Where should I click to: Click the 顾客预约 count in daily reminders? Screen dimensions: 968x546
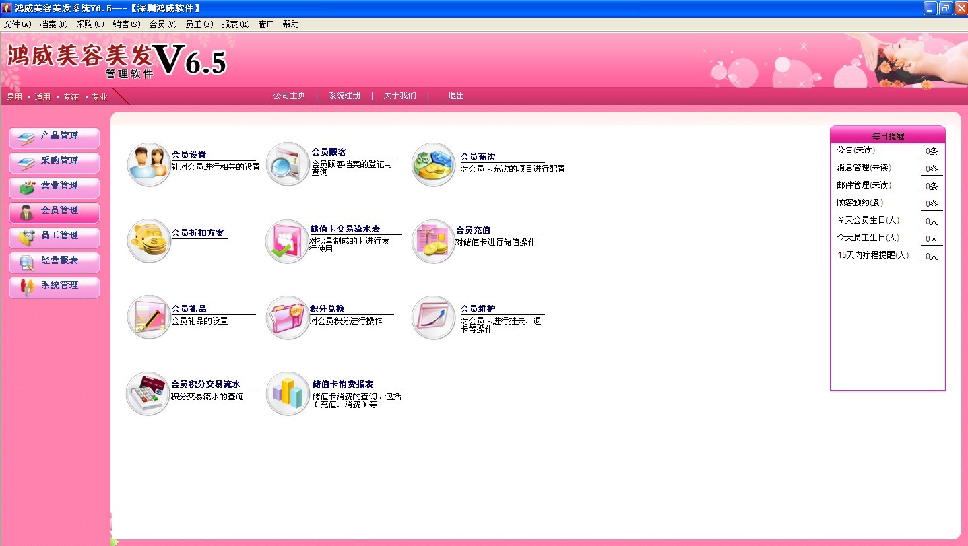[932, 204]
